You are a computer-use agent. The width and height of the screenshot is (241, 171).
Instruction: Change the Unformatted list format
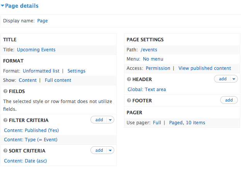click(x=41, y=71)
